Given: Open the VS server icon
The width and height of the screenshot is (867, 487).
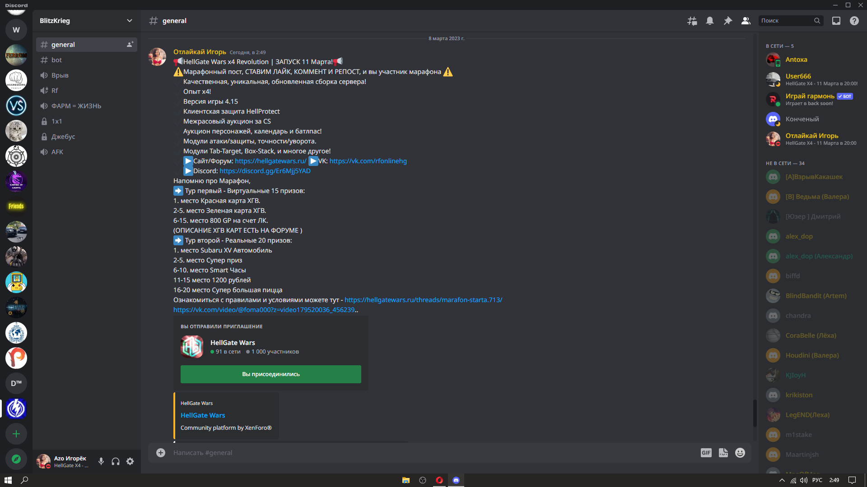Looking at the screenshot, I should click(16, 106).
